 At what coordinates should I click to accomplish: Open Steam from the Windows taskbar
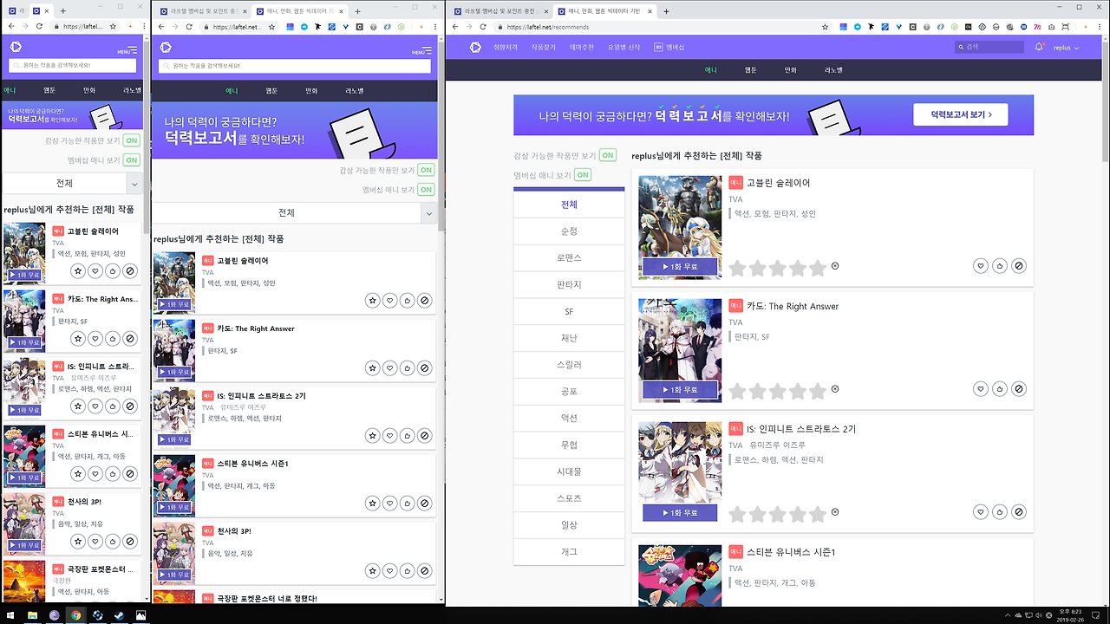click(119, 615)
